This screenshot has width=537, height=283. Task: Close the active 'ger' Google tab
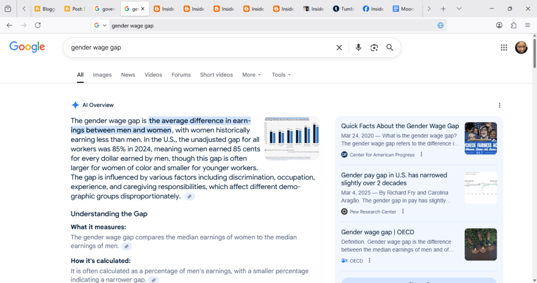click(143, 9)
